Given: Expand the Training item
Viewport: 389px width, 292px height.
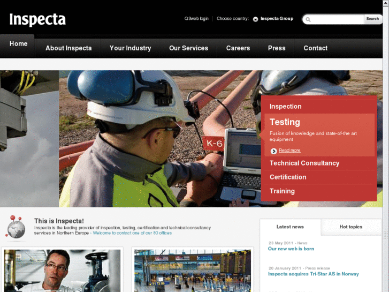Looking at the screenshot, I should [282, 191].
